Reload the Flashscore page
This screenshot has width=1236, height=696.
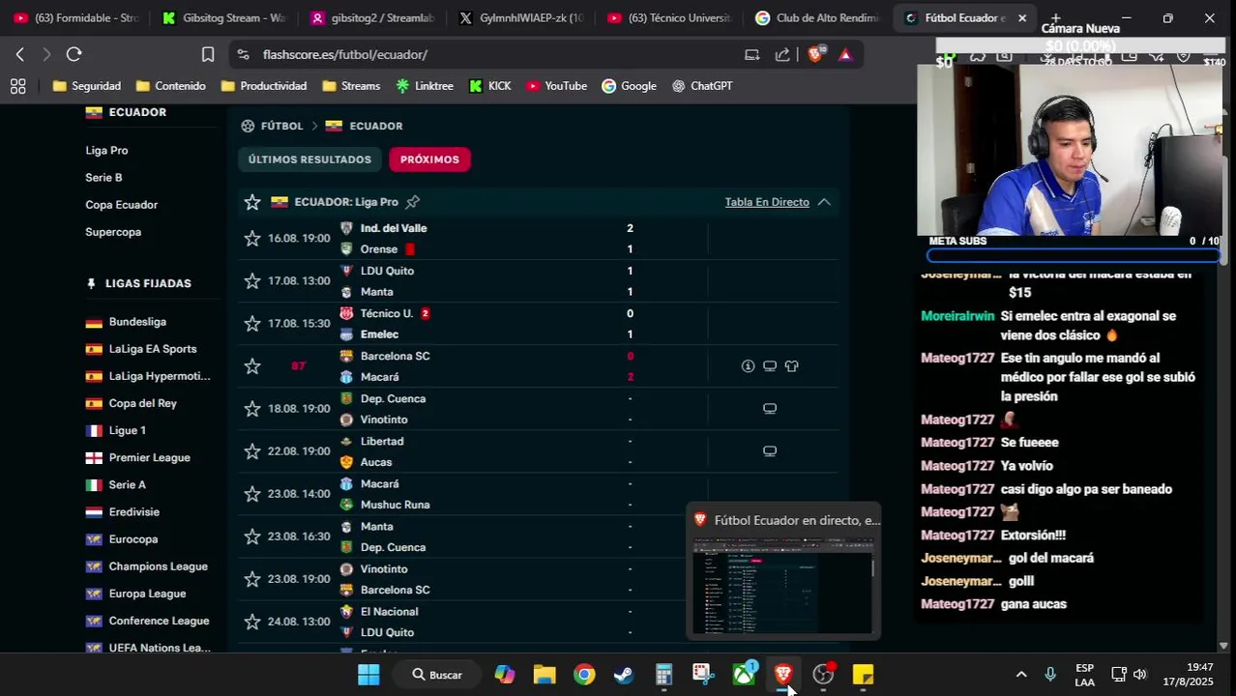pyautogui.click(x=74, y=55)
